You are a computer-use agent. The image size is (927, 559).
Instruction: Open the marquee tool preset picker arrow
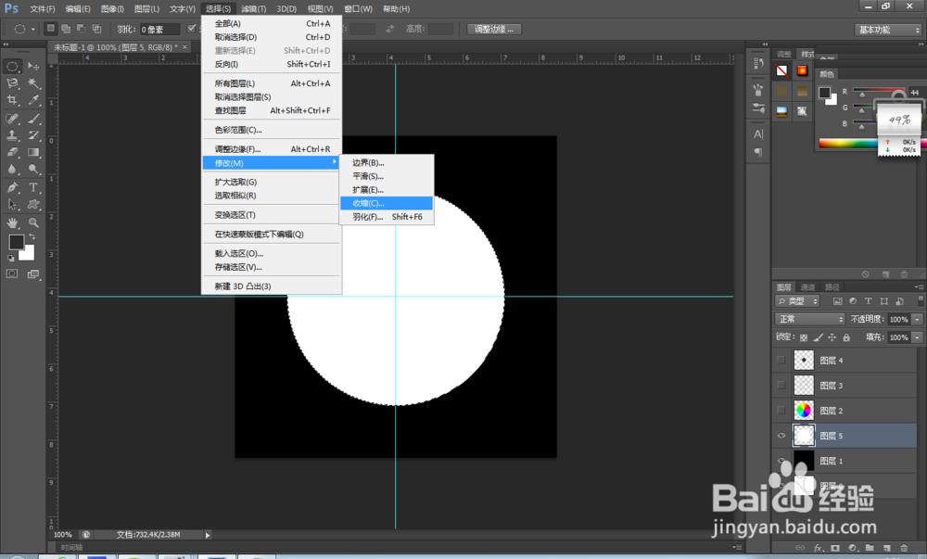33,29
